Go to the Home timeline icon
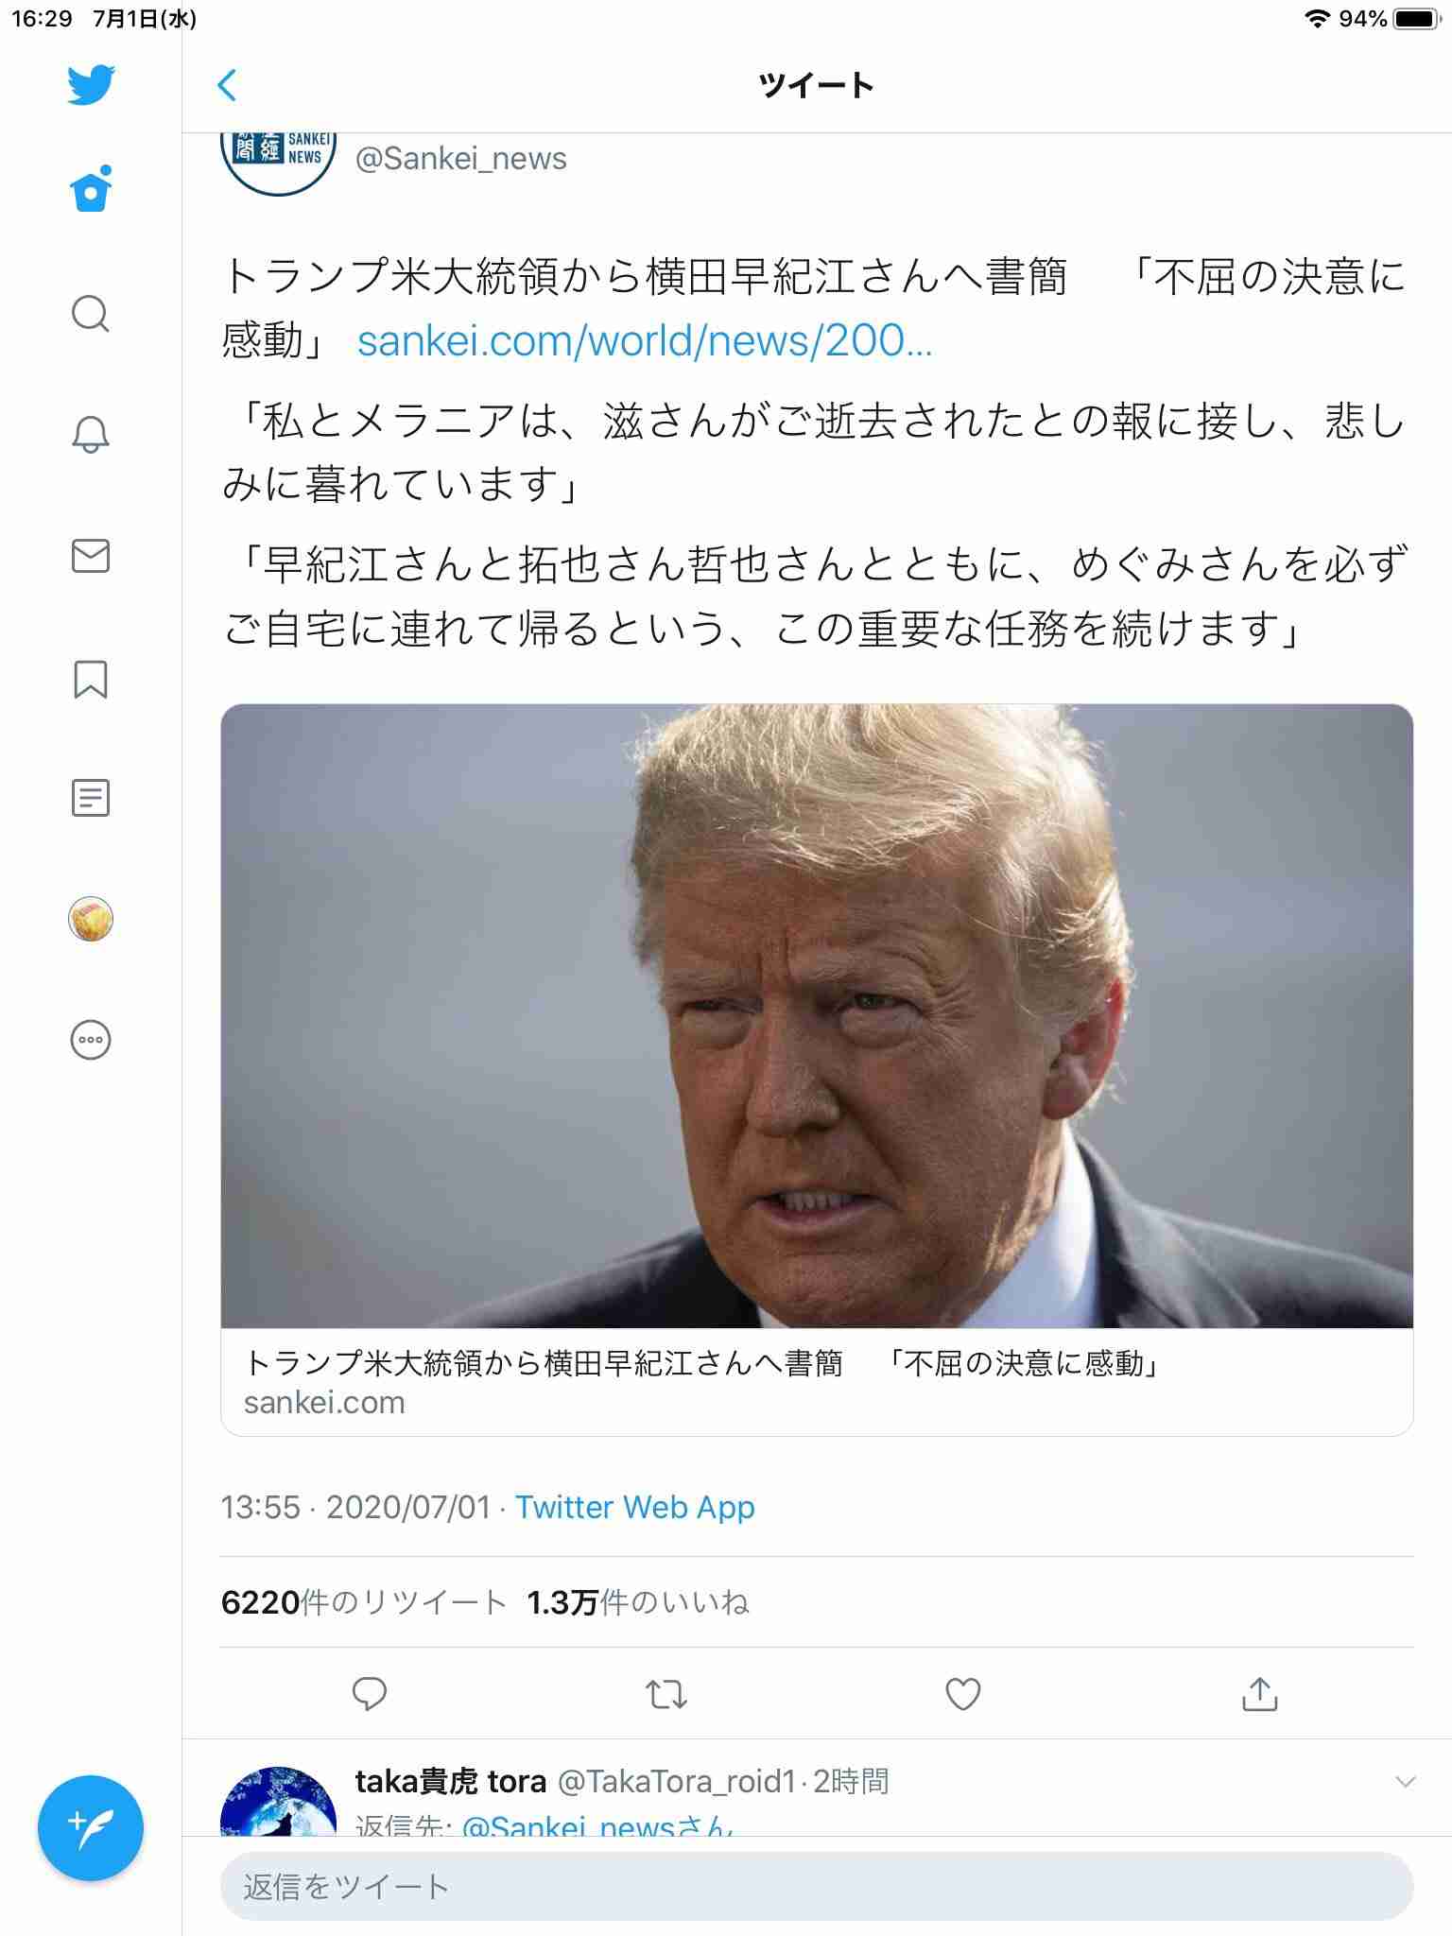Image resolution: width=1452 pixels, height=1936 pixels. pyautogui.click(x=91, y=189)
